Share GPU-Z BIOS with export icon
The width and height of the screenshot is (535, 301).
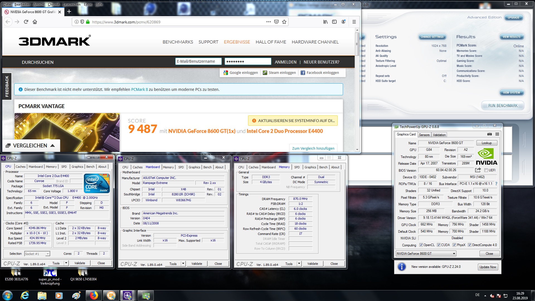478,170
